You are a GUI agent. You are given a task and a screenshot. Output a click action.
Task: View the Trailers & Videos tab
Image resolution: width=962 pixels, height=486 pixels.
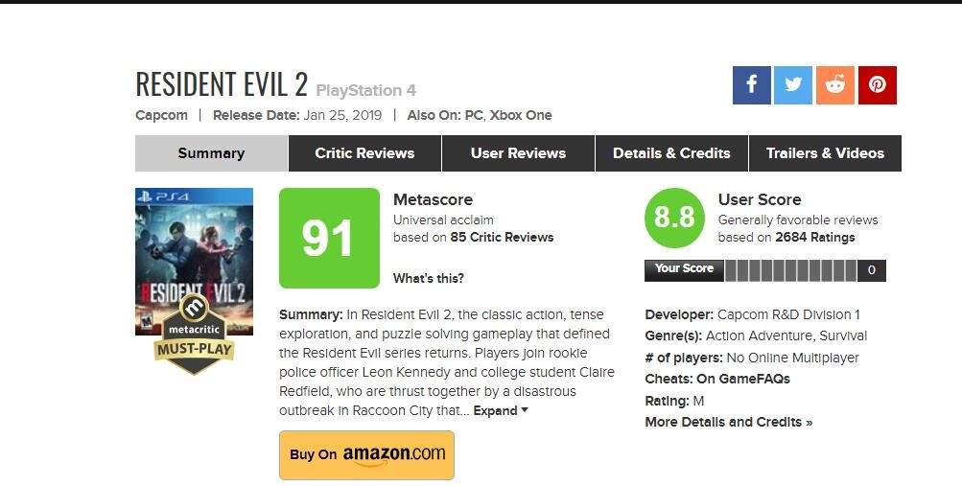click(x=825, y=153)
